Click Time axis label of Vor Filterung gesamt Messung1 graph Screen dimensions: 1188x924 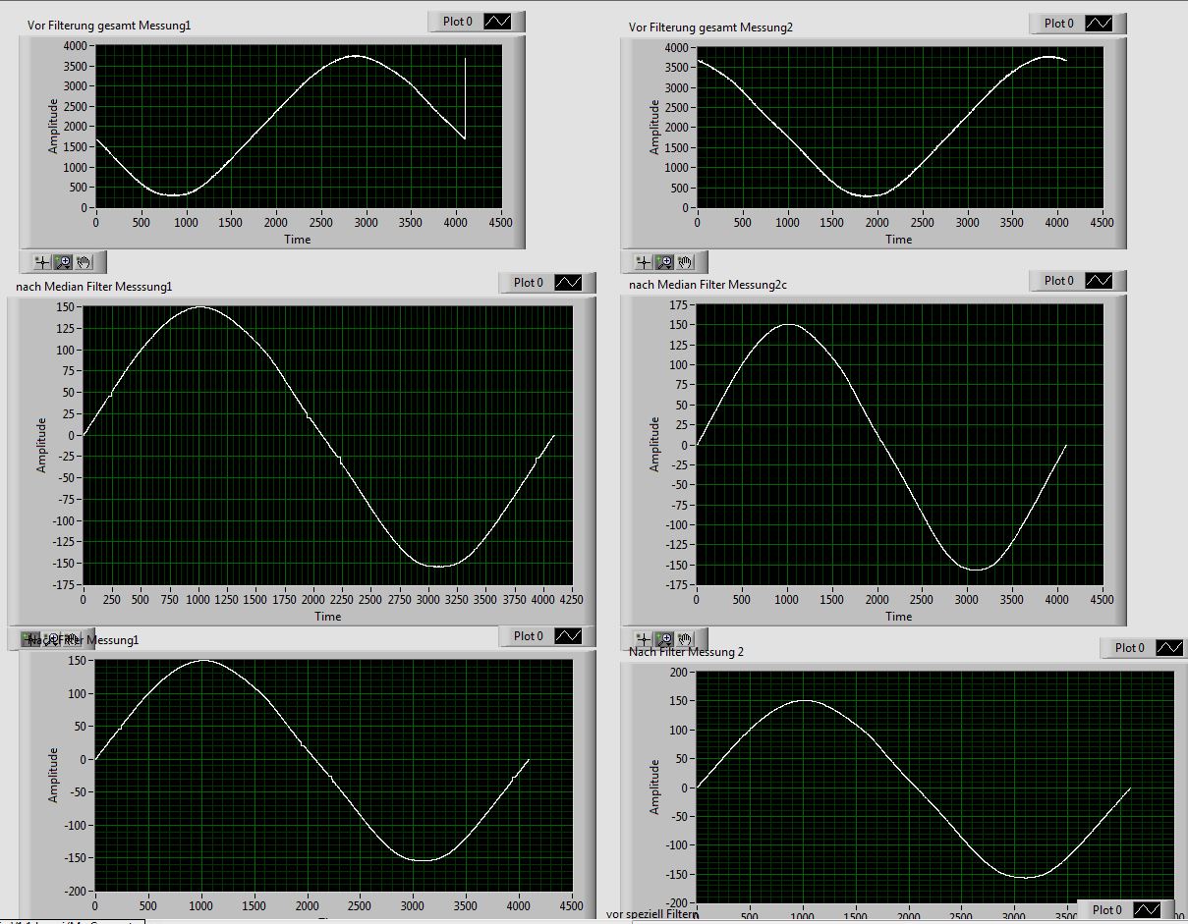point(297,240)
